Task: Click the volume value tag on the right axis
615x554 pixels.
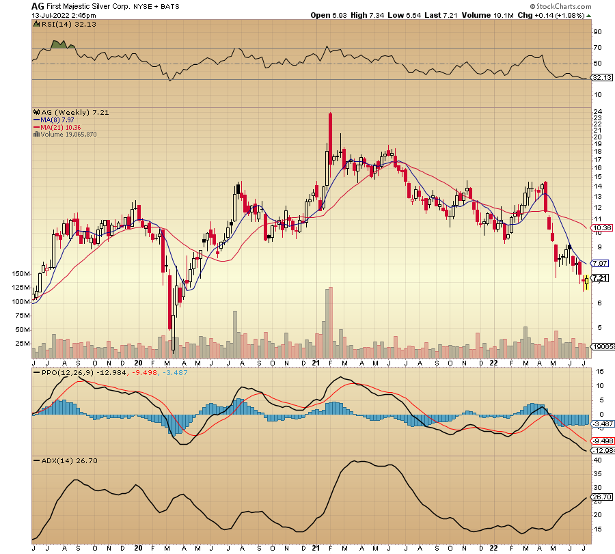Action: tap(603, 346)
